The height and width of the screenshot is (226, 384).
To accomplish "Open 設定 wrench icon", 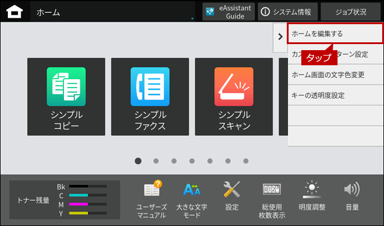I will coord(232,196).
